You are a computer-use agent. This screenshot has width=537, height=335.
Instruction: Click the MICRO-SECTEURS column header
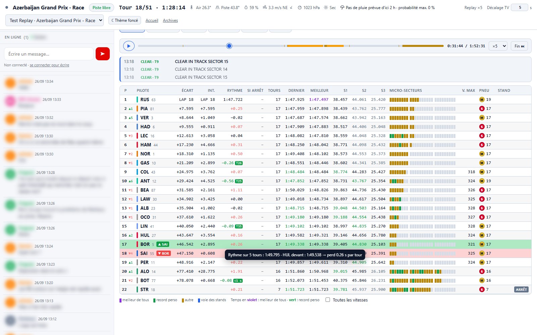405,90
